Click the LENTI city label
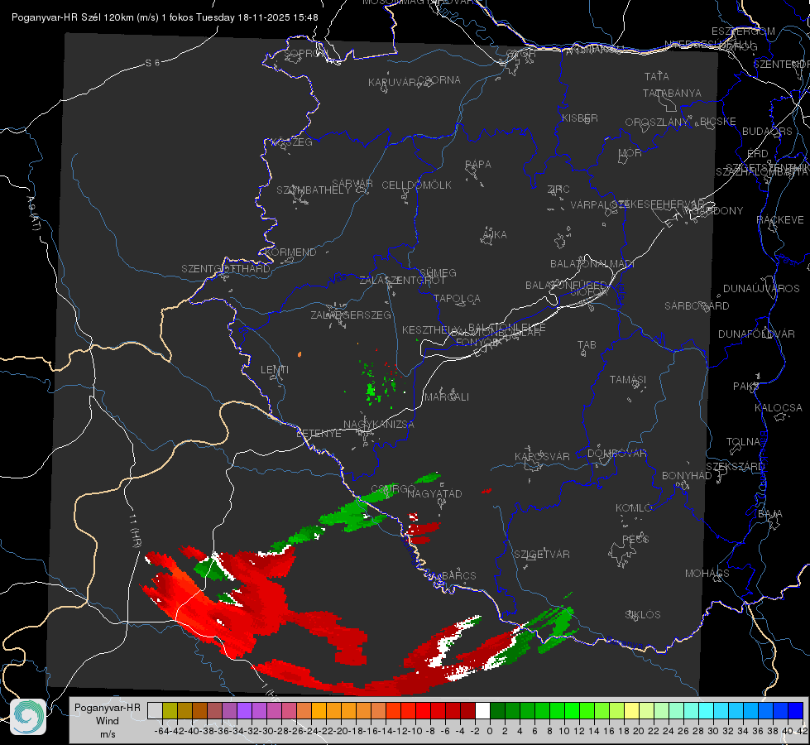The height and width of the screenshot is (745, 810). (x=275, y=370)
